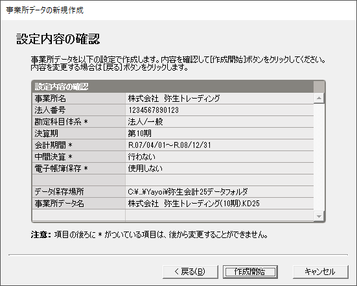357x286 pixels.
Task: Click the window title 事業所データの新規作成
Action: [45, 10]
